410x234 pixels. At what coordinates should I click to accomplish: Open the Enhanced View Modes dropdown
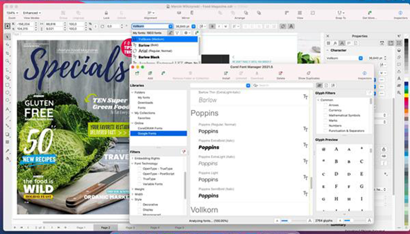[32, 13]
